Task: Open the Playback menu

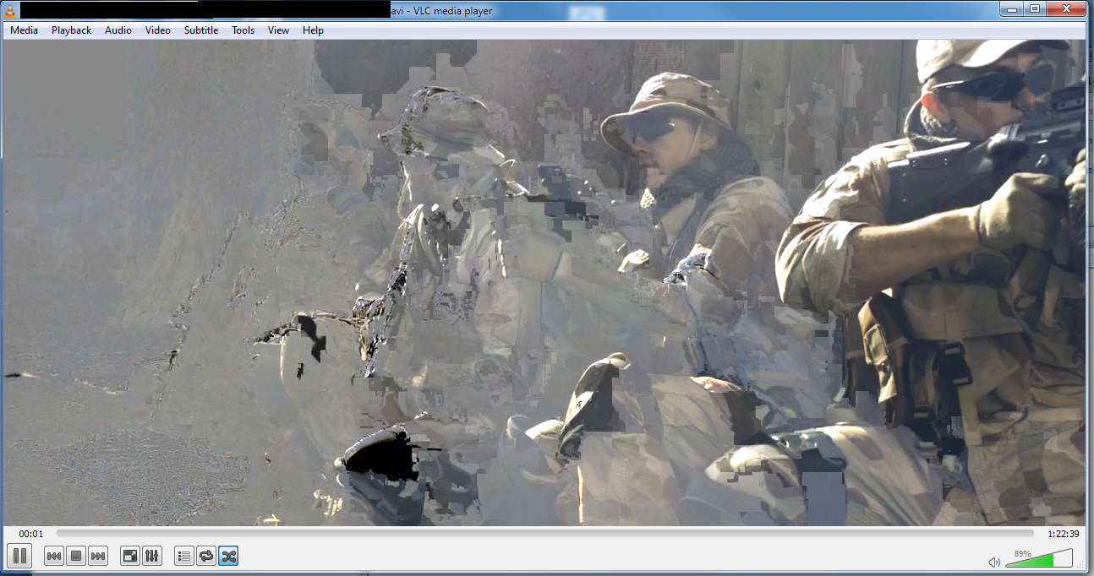Action: [x=71, y=30]
